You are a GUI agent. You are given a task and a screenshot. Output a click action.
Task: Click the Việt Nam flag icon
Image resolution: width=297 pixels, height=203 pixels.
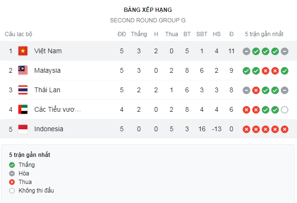pyautogui.click(x=23, y=51)
